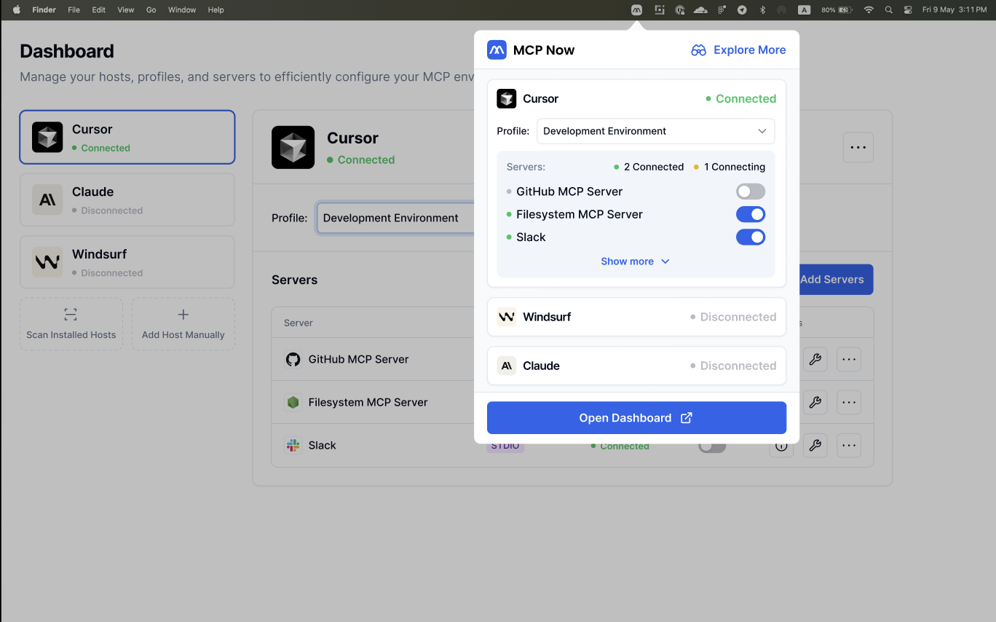The image size is (996, 622).
Task: Open three-dot menu for Filesystem MCP Server row
Action: pos(848,402)
